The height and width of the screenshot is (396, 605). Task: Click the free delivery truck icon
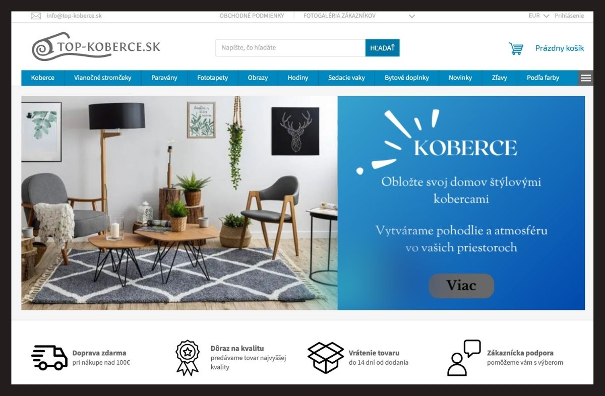click(x=49, y=358)
